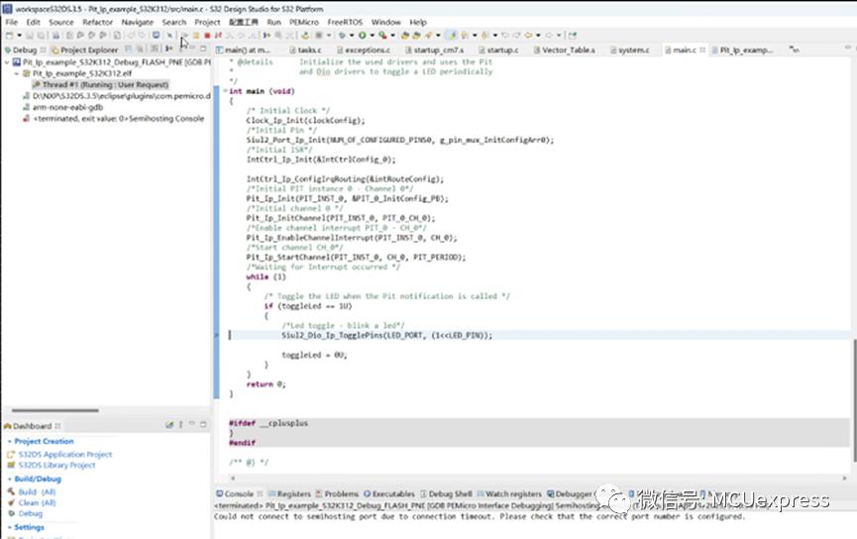This screenshot has height=539, width=857.
Task: Click the blue monitor toolbar icon
Action: 156,35
